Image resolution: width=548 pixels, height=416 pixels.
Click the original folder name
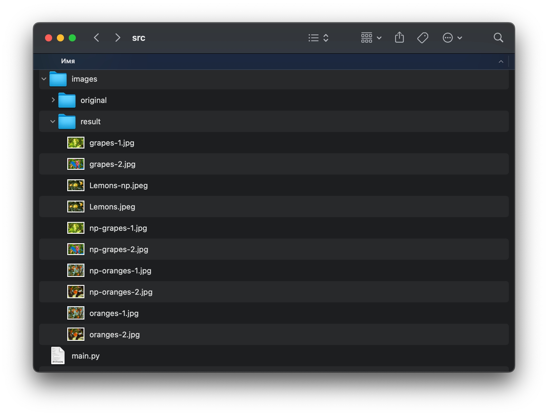pos(94,100)
